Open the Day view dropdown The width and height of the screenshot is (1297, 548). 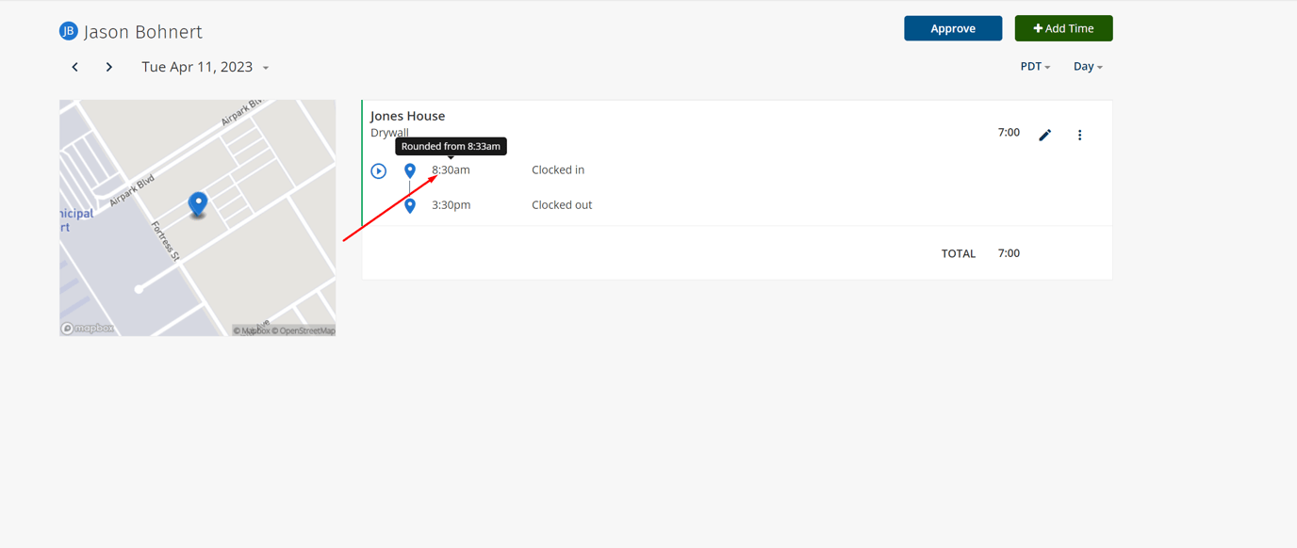tap(1088, 67)
